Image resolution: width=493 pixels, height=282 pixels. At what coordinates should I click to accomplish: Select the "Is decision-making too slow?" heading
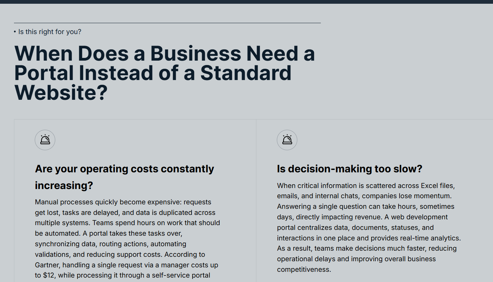[x=349, y=169]
